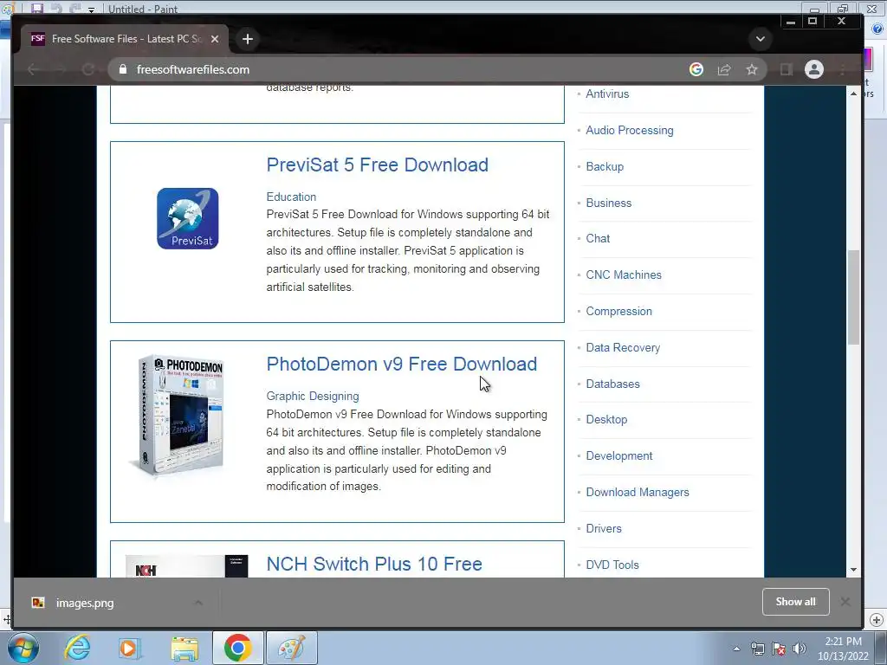Viewport: 887px width, 665px height.
Task: Switch to Paint from the taskbar
Action: [x=292, y=648]
